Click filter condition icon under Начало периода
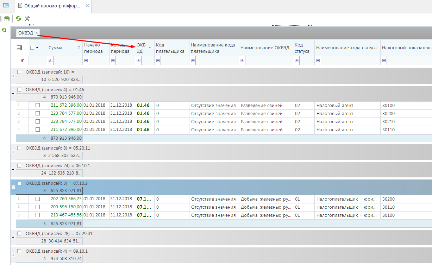The width and height of the screenshot is (432, 265). [x=86, y=61]
